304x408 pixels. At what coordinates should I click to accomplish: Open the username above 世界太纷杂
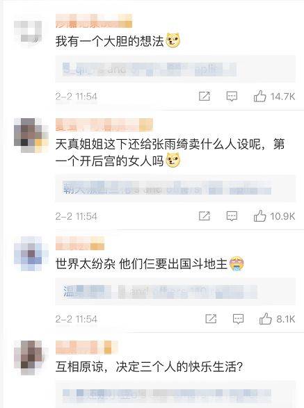[x=80, y=243]
